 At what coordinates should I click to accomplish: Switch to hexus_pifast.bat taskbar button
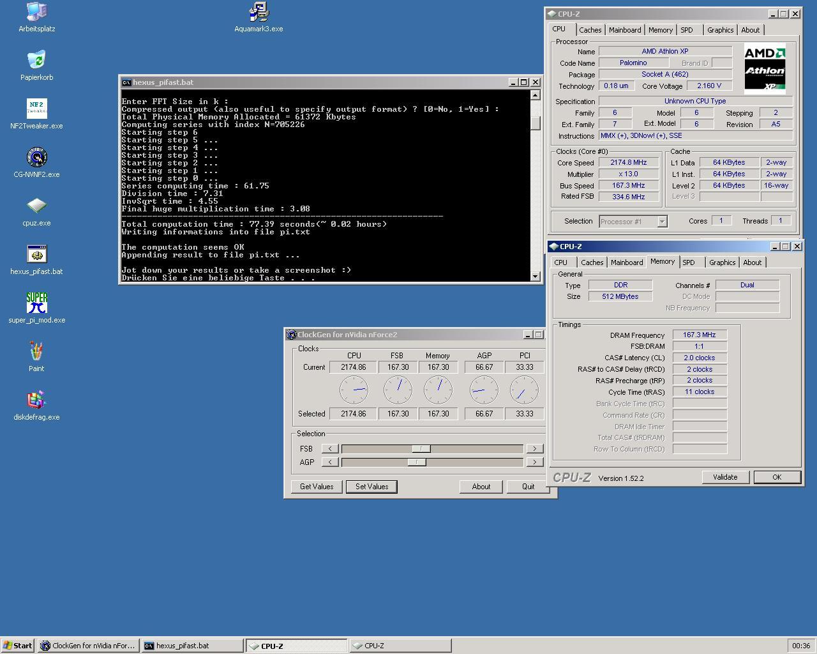coord(192,646)
